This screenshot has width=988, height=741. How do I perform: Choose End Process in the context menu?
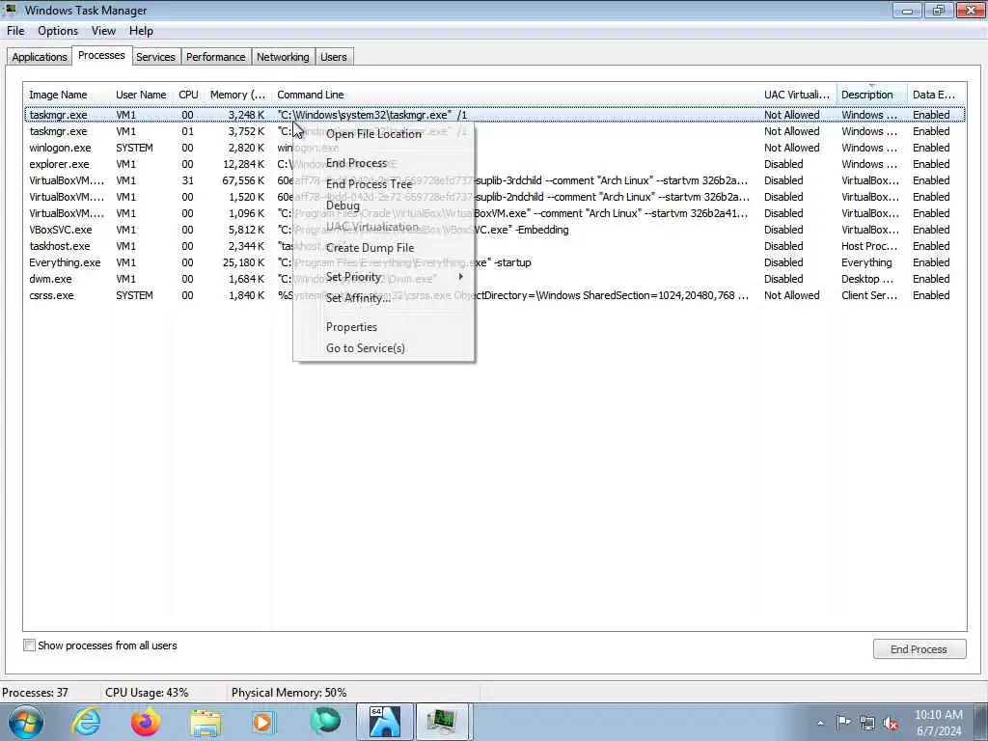pyautogui.click(x=384, y=162)
